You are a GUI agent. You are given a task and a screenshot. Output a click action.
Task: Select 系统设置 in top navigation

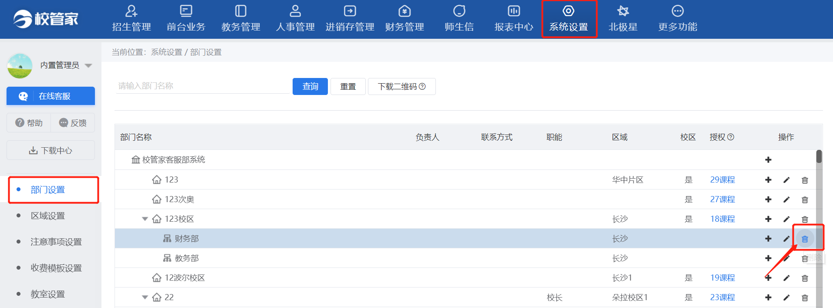(x=569, y=19)
